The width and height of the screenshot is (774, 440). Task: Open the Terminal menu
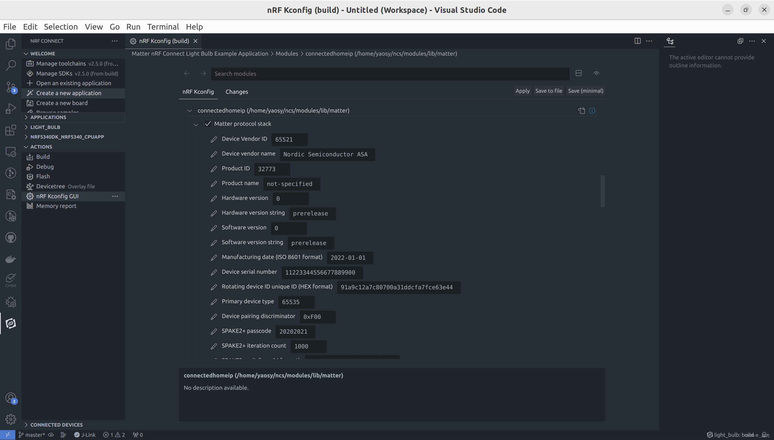[x=163, y=27]
